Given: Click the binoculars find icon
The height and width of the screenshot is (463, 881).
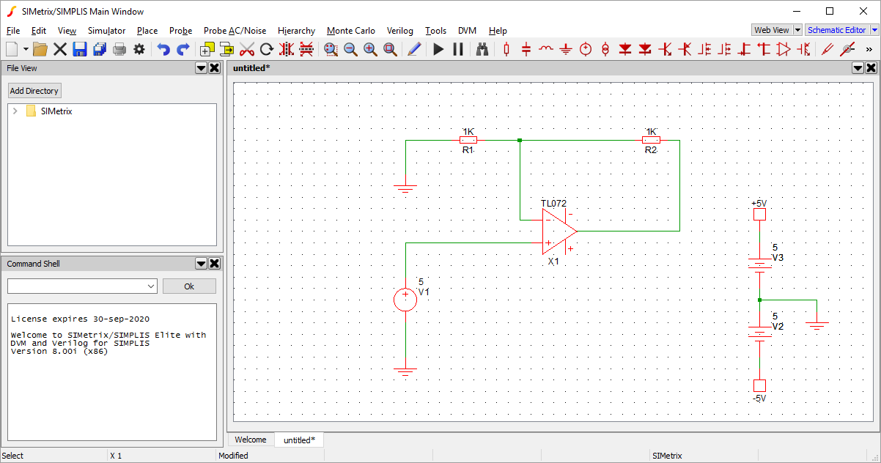Looking at the screenshot, I should pyautogui.click(x=482, y=49).
